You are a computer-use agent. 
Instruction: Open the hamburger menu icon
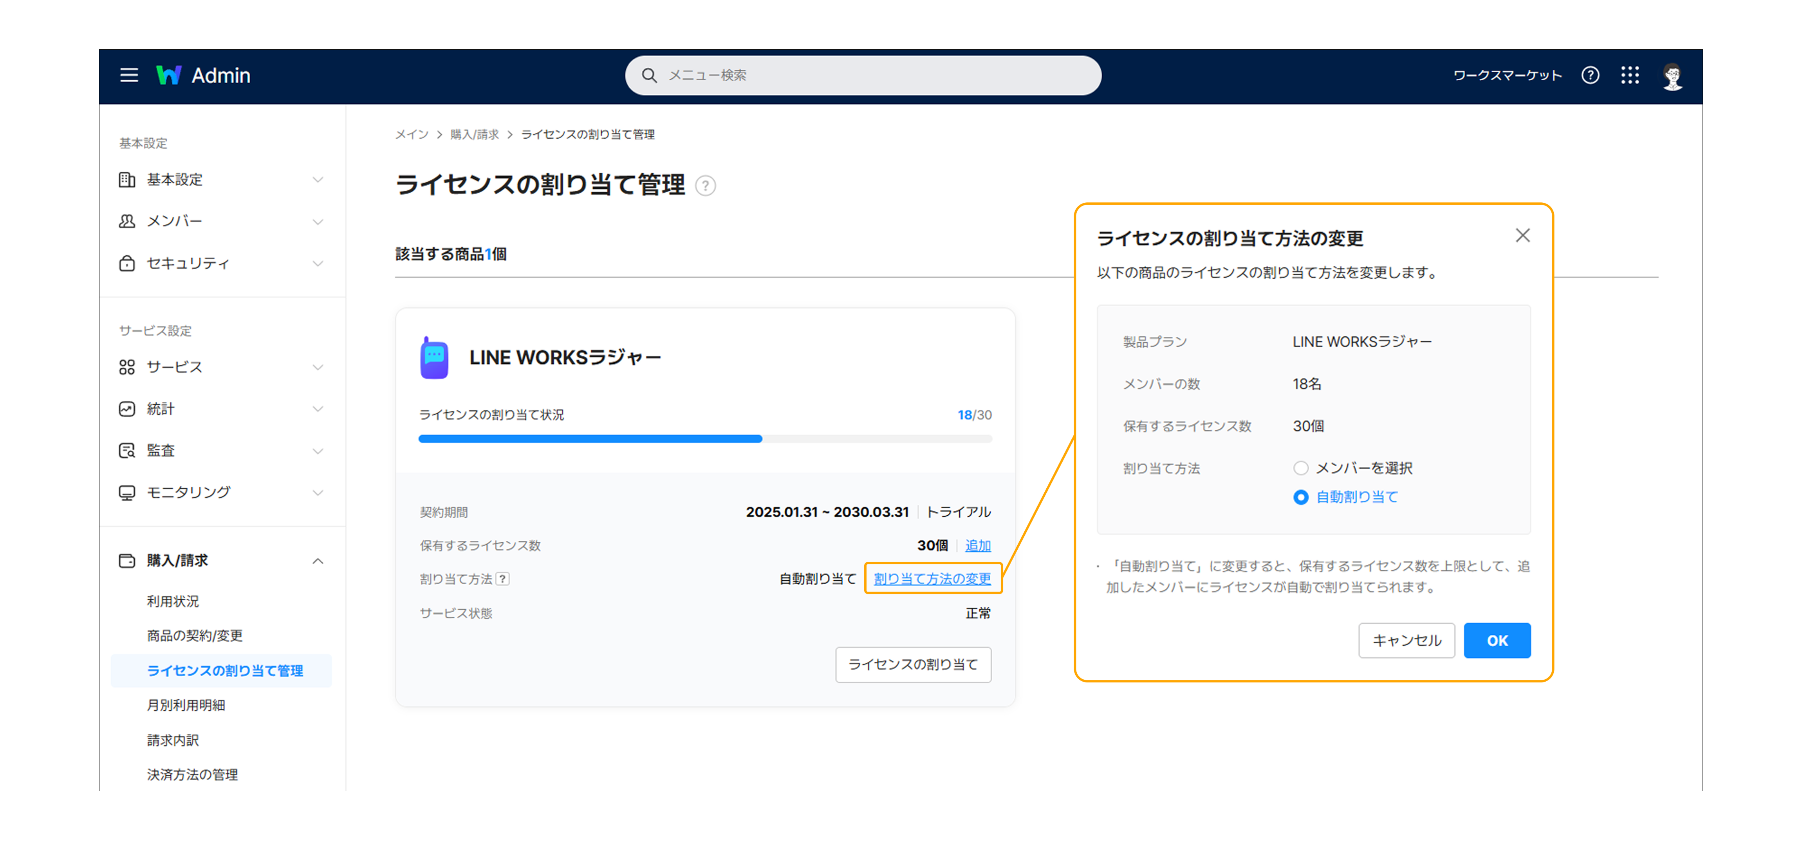pyautogui.click(x=129, y=75)
